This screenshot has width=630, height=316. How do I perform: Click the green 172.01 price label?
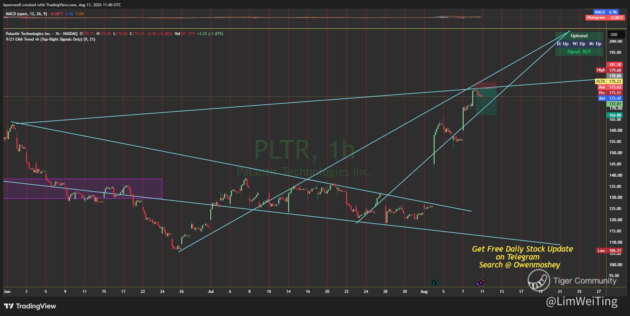pyautogui.click(x=615, y=104)
